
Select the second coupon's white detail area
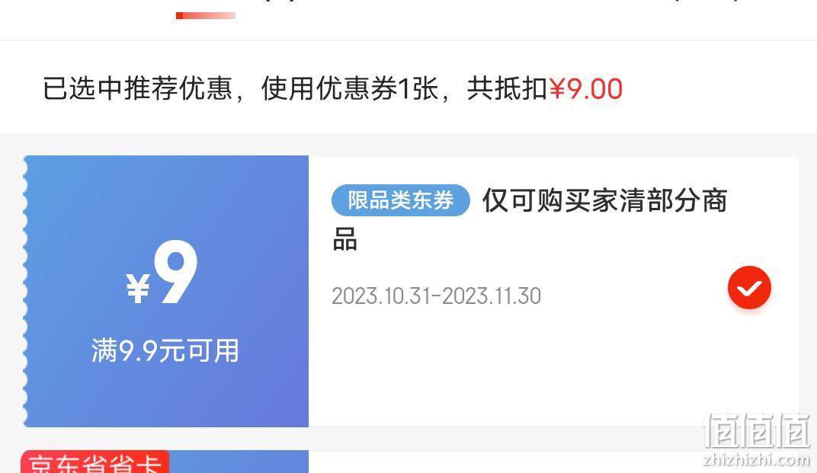(x=553, y=462)
